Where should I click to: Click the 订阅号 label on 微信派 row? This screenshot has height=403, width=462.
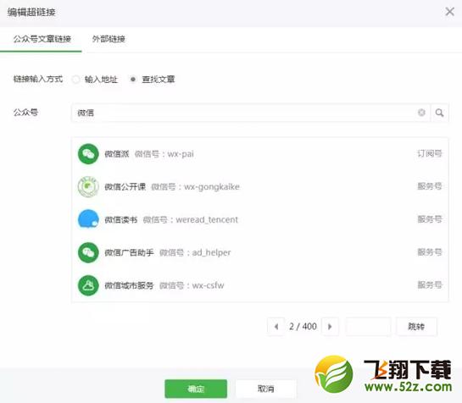[430, 153]
